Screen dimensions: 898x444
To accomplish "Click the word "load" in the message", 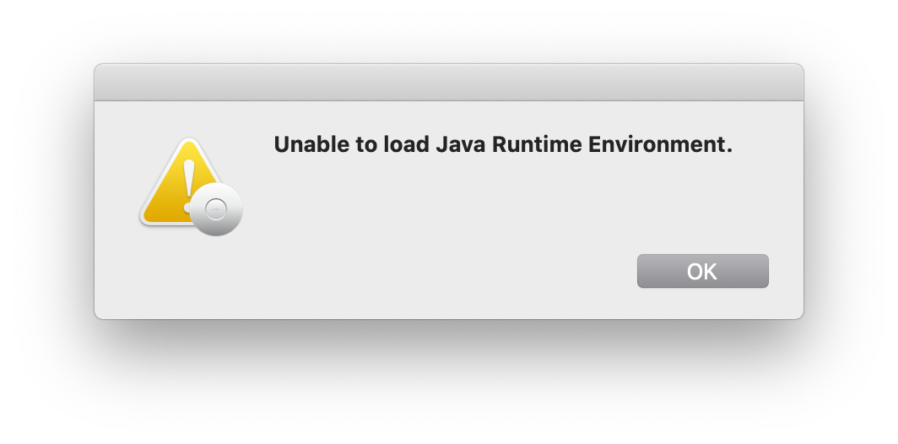I will pos(406,145).
